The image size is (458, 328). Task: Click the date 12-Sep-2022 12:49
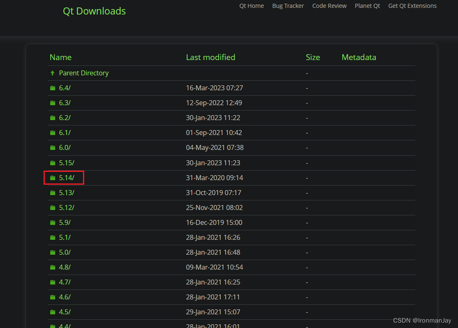click(x=214, y=103)
